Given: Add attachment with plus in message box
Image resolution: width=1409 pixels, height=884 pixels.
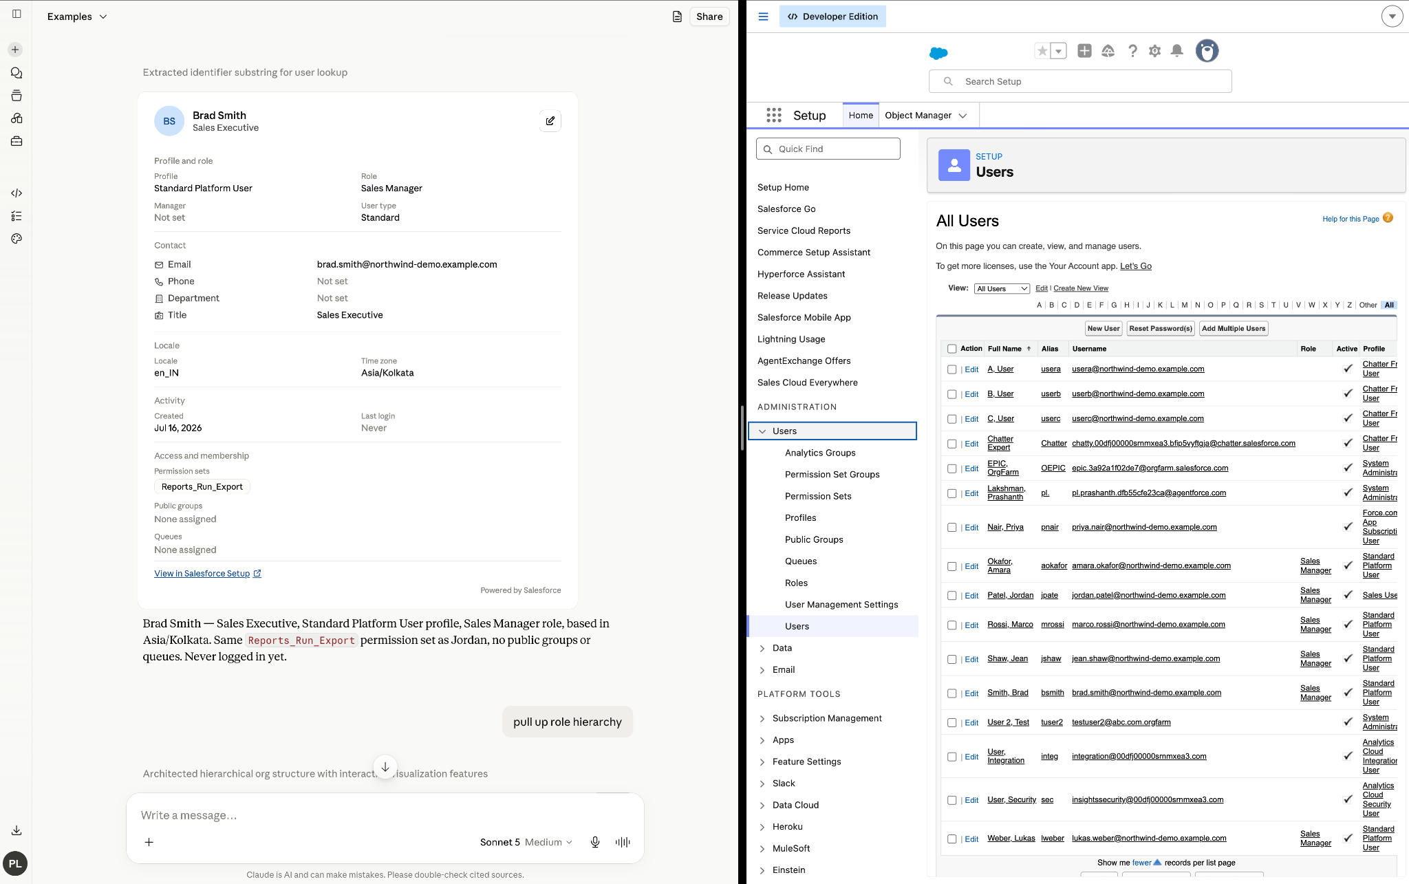Looking at the screenshot, I should pos(149,842).
